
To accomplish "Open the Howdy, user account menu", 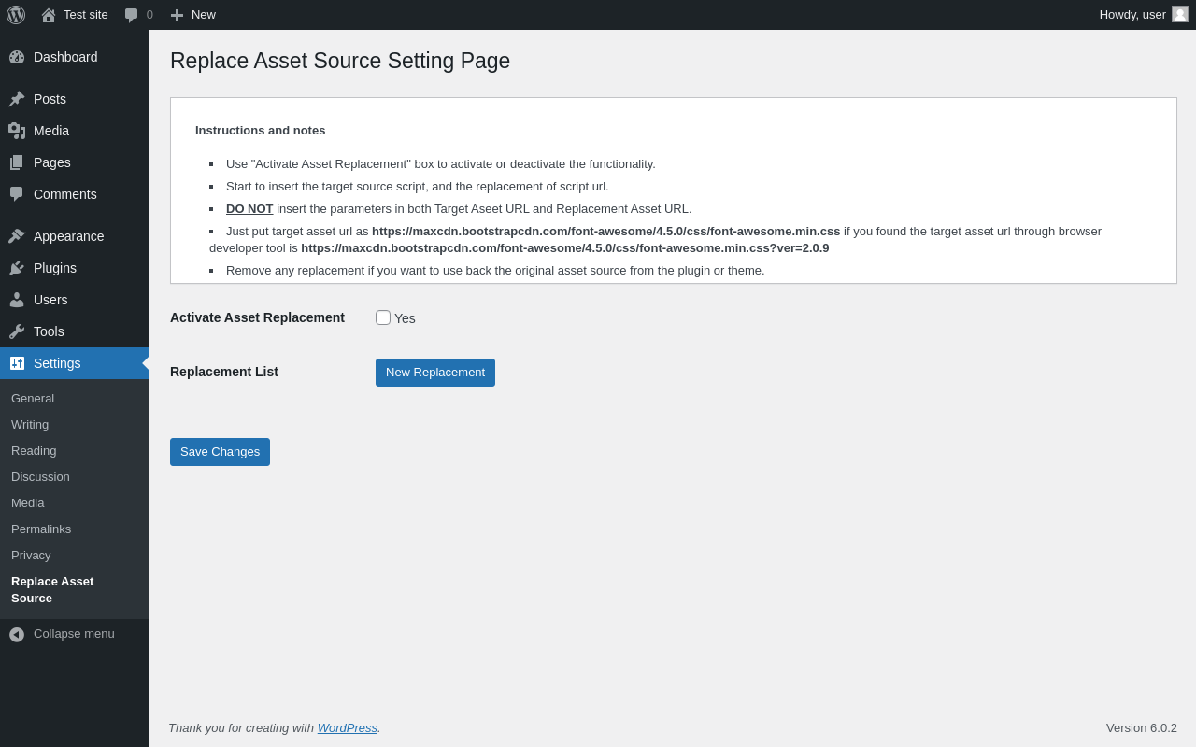I will [x=1132, y=14].
